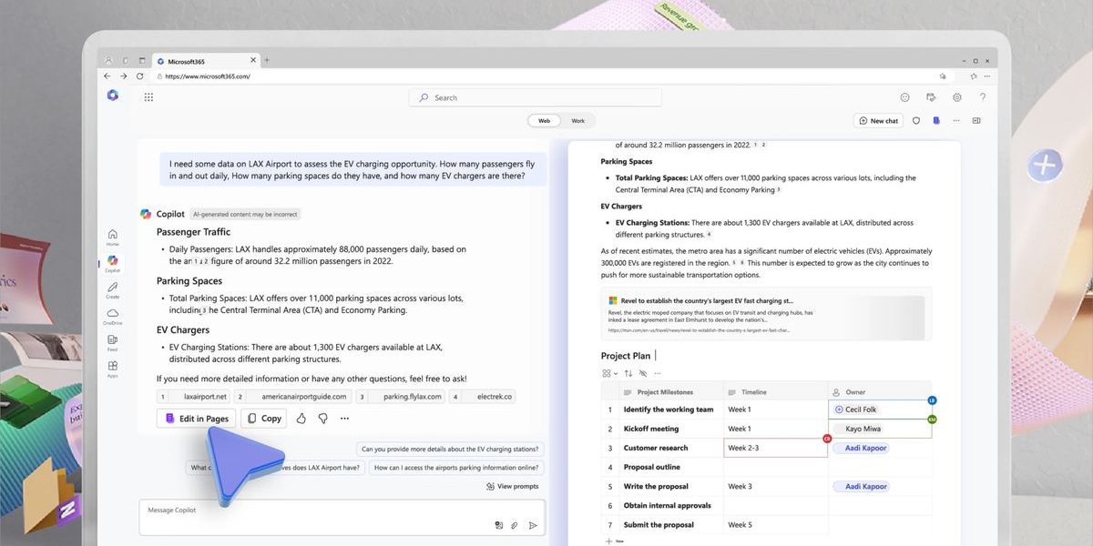Expand the table view layout dropdown

tap(609, 373)
